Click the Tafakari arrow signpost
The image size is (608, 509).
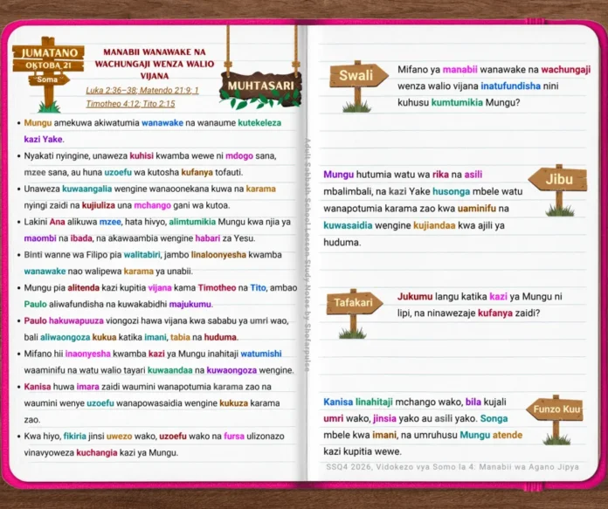(355, 313)
